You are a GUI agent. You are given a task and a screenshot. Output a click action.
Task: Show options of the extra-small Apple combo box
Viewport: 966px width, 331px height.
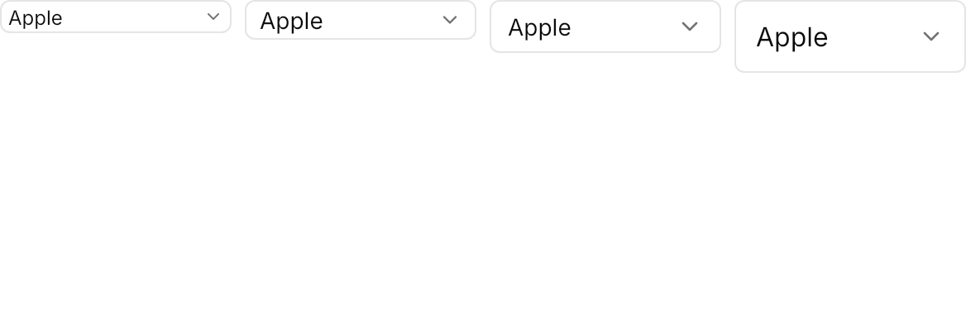(x=116, y=17)
